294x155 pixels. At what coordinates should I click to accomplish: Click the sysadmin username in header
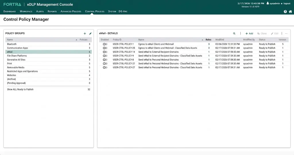275,3
